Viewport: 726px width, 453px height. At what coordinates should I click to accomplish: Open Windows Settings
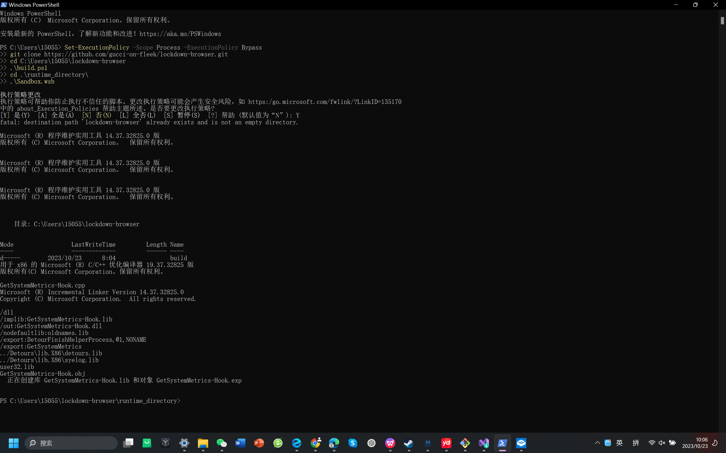(x=185, y=443)
